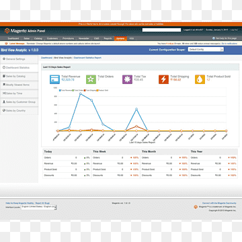Screen dimensions: 242x242
Task: Click the Dashboard Statistics sidebar icon
Action: coord(4,67)
